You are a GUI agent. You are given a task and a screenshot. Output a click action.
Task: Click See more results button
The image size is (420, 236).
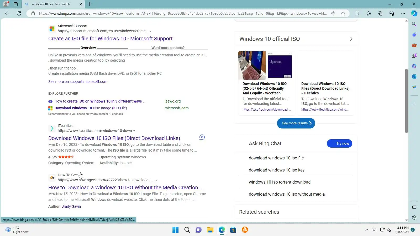[296, 123]
